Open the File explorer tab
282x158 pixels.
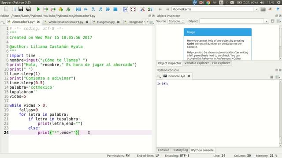coord(221,63)
